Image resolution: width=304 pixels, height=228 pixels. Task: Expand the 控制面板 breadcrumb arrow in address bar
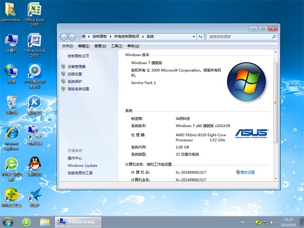coord(110,37)
